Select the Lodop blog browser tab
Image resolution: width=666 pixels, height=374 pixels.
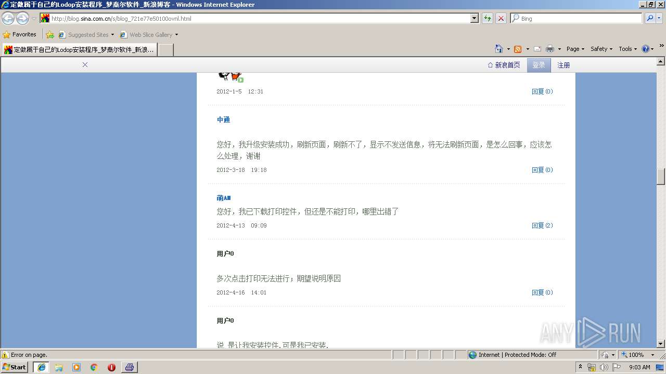click(79, 50)
